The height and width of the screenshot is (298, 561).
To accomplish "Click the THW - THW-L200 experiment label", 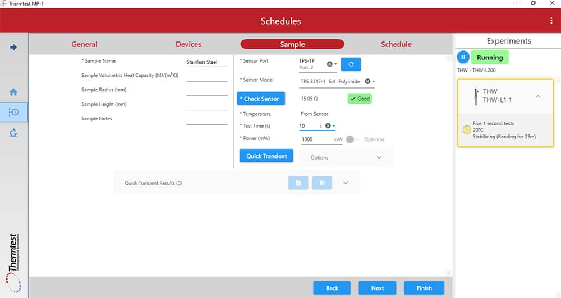I will 476,70.
